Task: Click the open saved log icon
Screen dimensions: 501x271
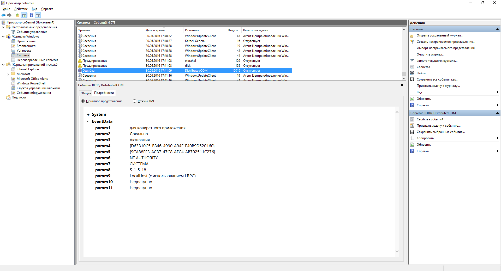Action: click(412, 35)
